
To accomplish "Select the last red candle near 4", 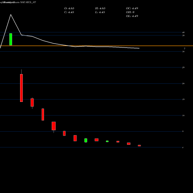I will click(139, 146).
